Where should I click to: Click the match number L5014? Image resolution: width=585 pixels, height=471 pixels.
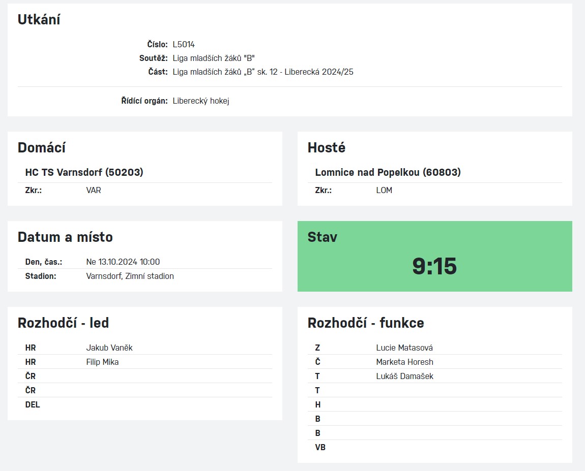(x=184, y=44)
